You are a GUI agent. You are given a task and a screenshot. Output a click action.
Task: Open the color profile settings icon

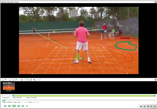pos(40,80)
